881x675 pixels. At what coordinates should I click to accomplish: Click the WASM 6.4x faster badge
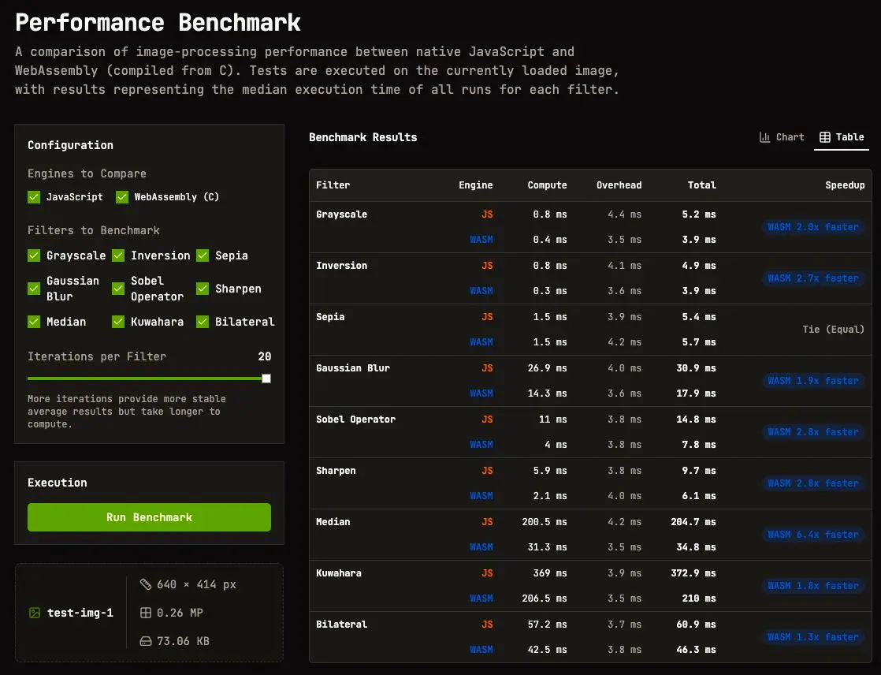[813, 535]
